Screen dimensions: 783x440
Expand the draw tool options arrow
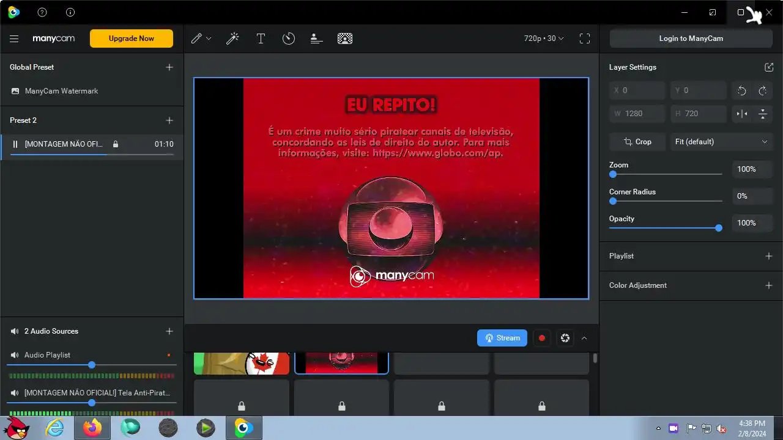pyautogui.click(x=209, y=38)
